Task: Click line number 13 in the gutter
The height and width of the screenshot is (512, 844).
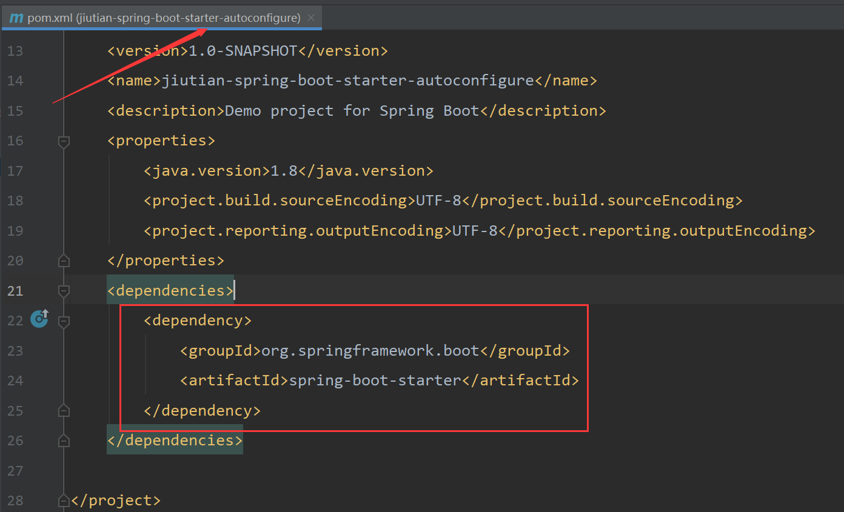Action: [x=15, y=51]
